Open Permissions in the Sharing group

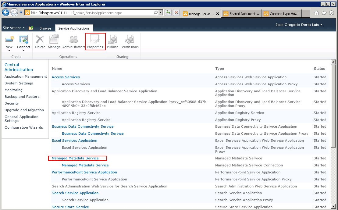pyautogui.click(x=129, y=40)
